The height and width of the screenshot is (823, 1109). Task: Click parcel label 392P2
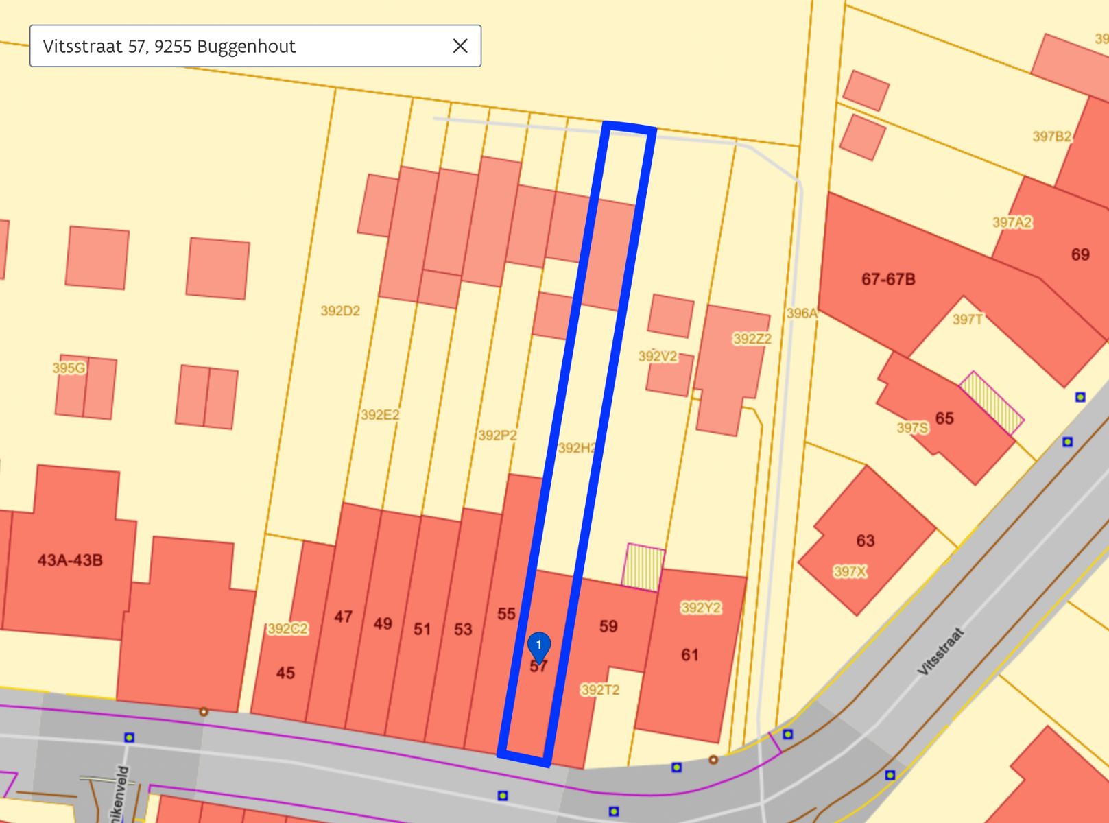[497, 435]
